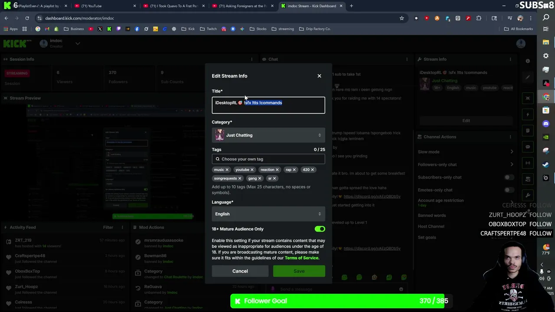Open All Bookmarks folder

tap(518, 29)
